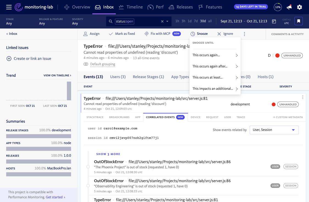Expand 'This occurs at least...' snooze option

(215, 78)
